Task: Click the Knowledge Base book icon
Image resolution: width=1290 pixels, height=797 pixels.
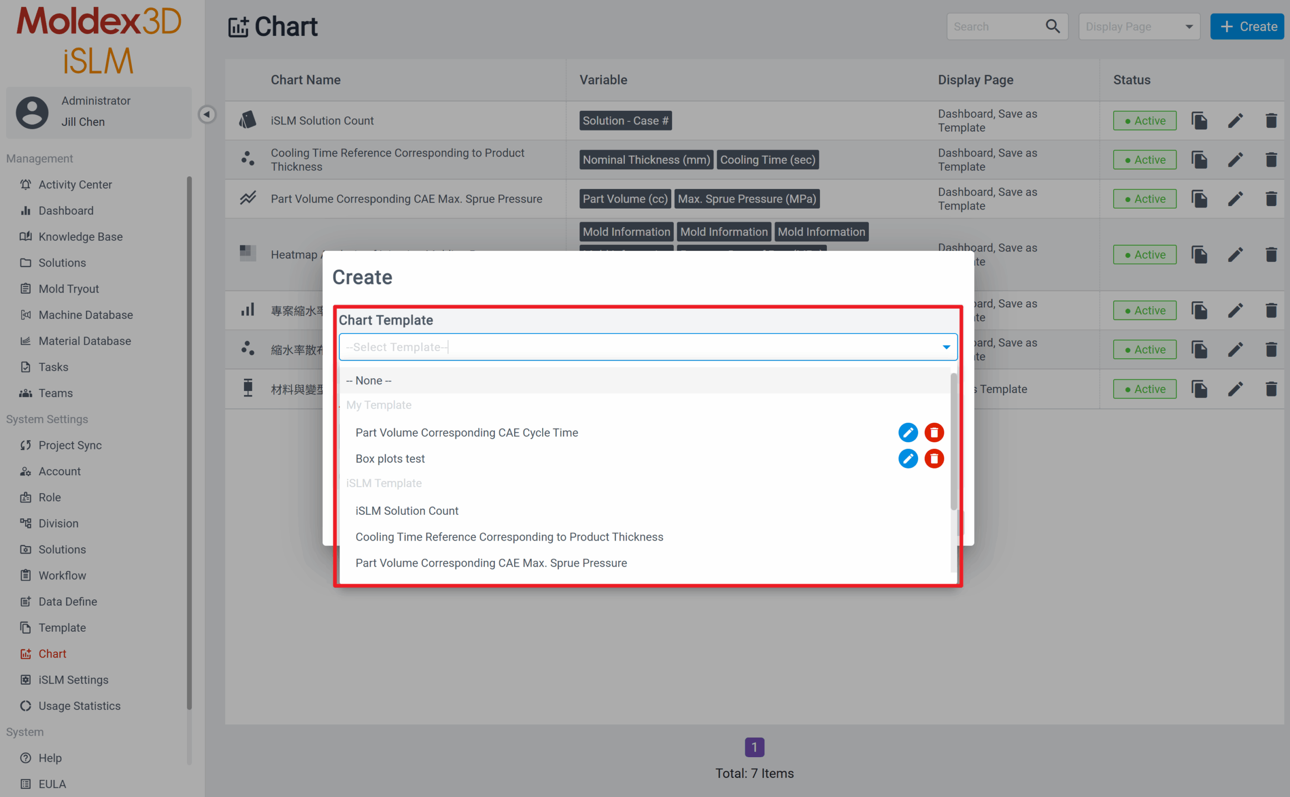Action: tap(25, 237)
